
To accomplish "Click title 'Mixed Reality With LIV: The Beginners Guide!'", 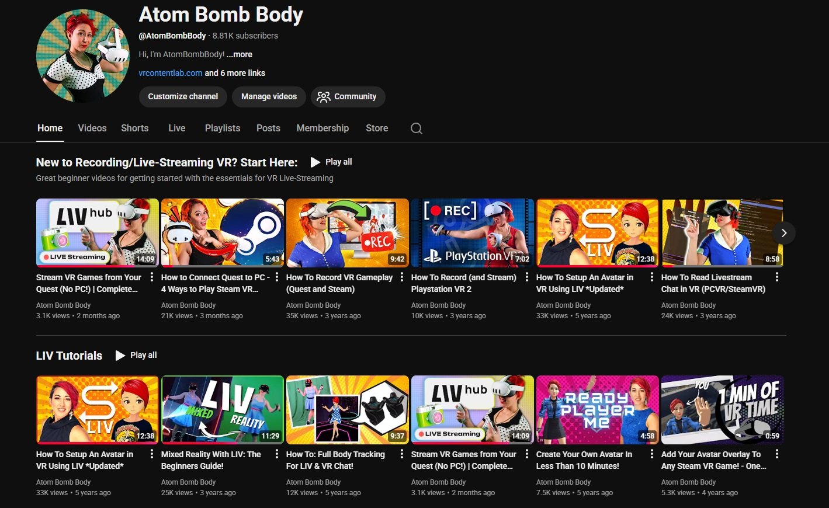I will point(211,460).
